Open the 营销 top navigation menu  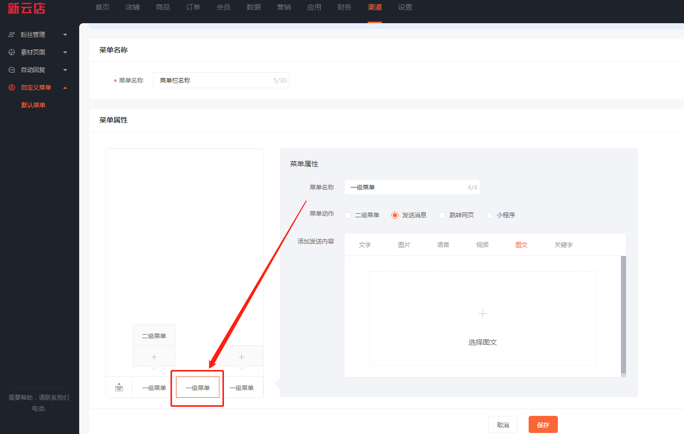click(283, 7)
